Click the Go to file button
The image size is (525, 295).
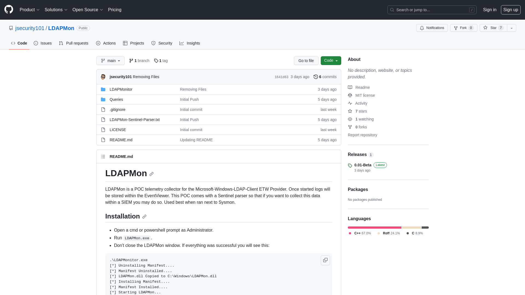click(x=306, y=61)
